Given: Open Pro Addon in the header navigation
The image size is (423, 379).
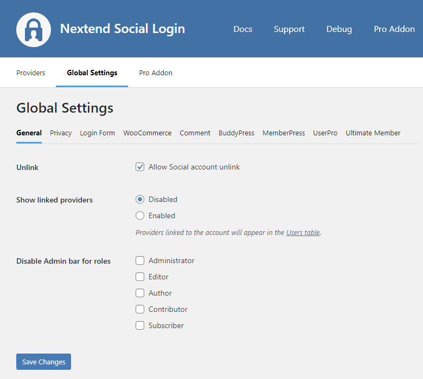Looking at the screenshot, I should [x=394, y=29].
